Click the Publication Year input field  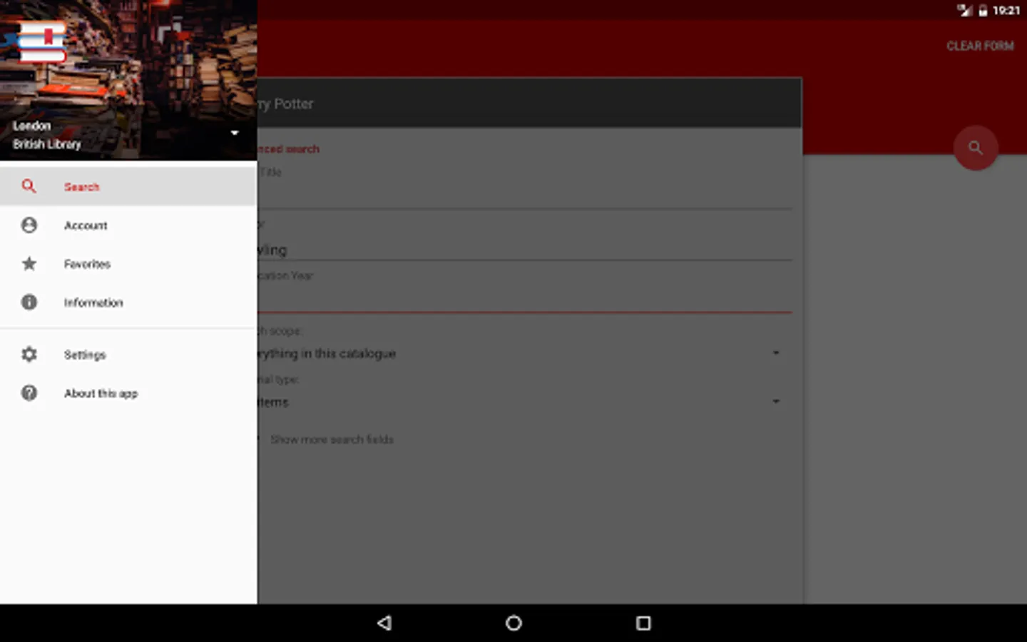tap(524, 300)
